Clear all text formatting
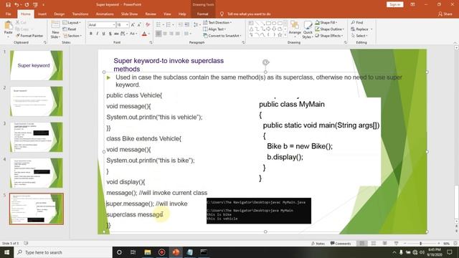Screen dimensions: 459x258 click(x=148, y=25)
